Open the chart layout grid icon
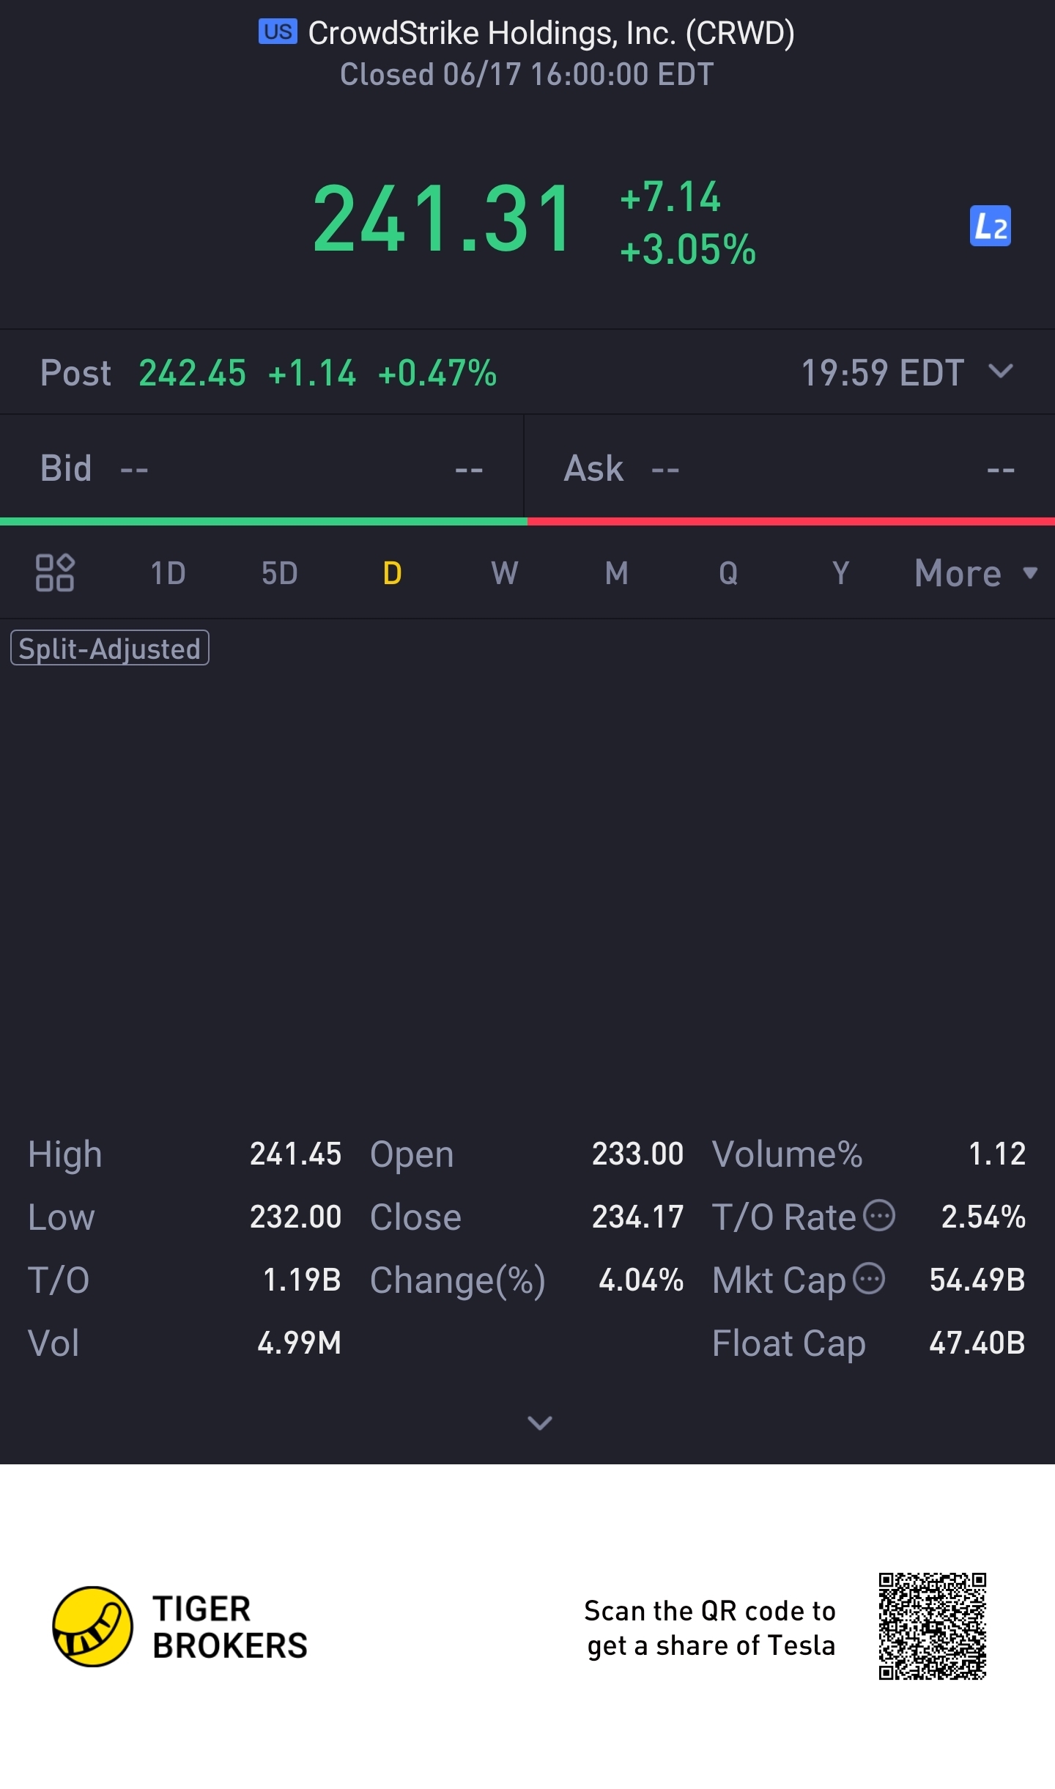The width and height of the screenshot is (1055, 1789). (x=55, y=572)
